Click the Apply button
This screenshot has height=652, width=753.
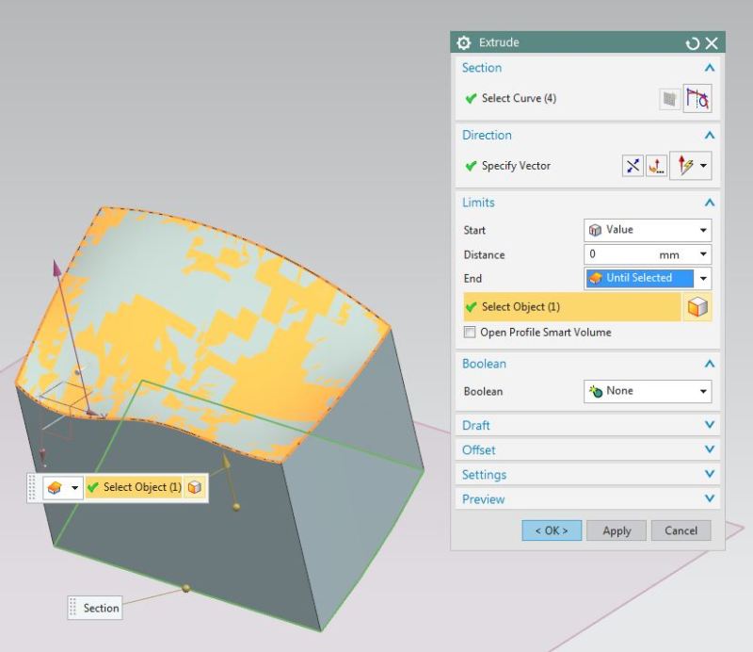(x=617, y=530)
